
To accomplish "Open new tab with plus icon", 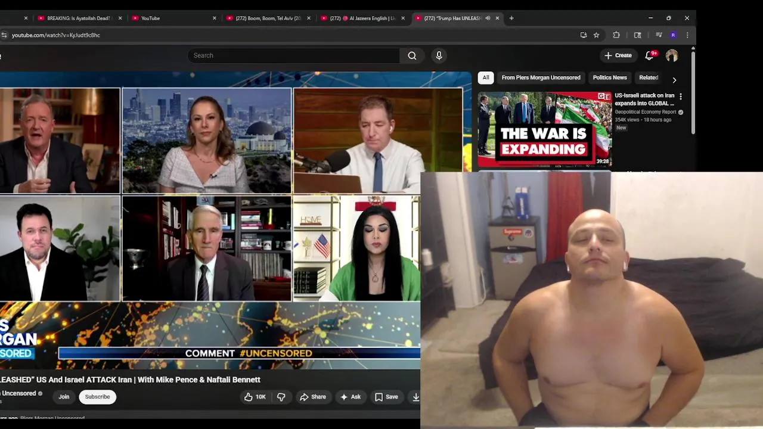I will 511,18.
